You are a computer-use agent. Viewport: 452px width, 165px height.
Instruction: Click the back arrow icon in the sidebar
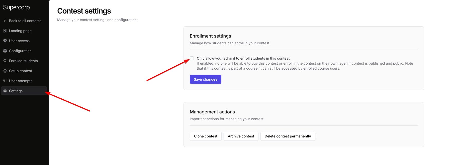(5, 21)
